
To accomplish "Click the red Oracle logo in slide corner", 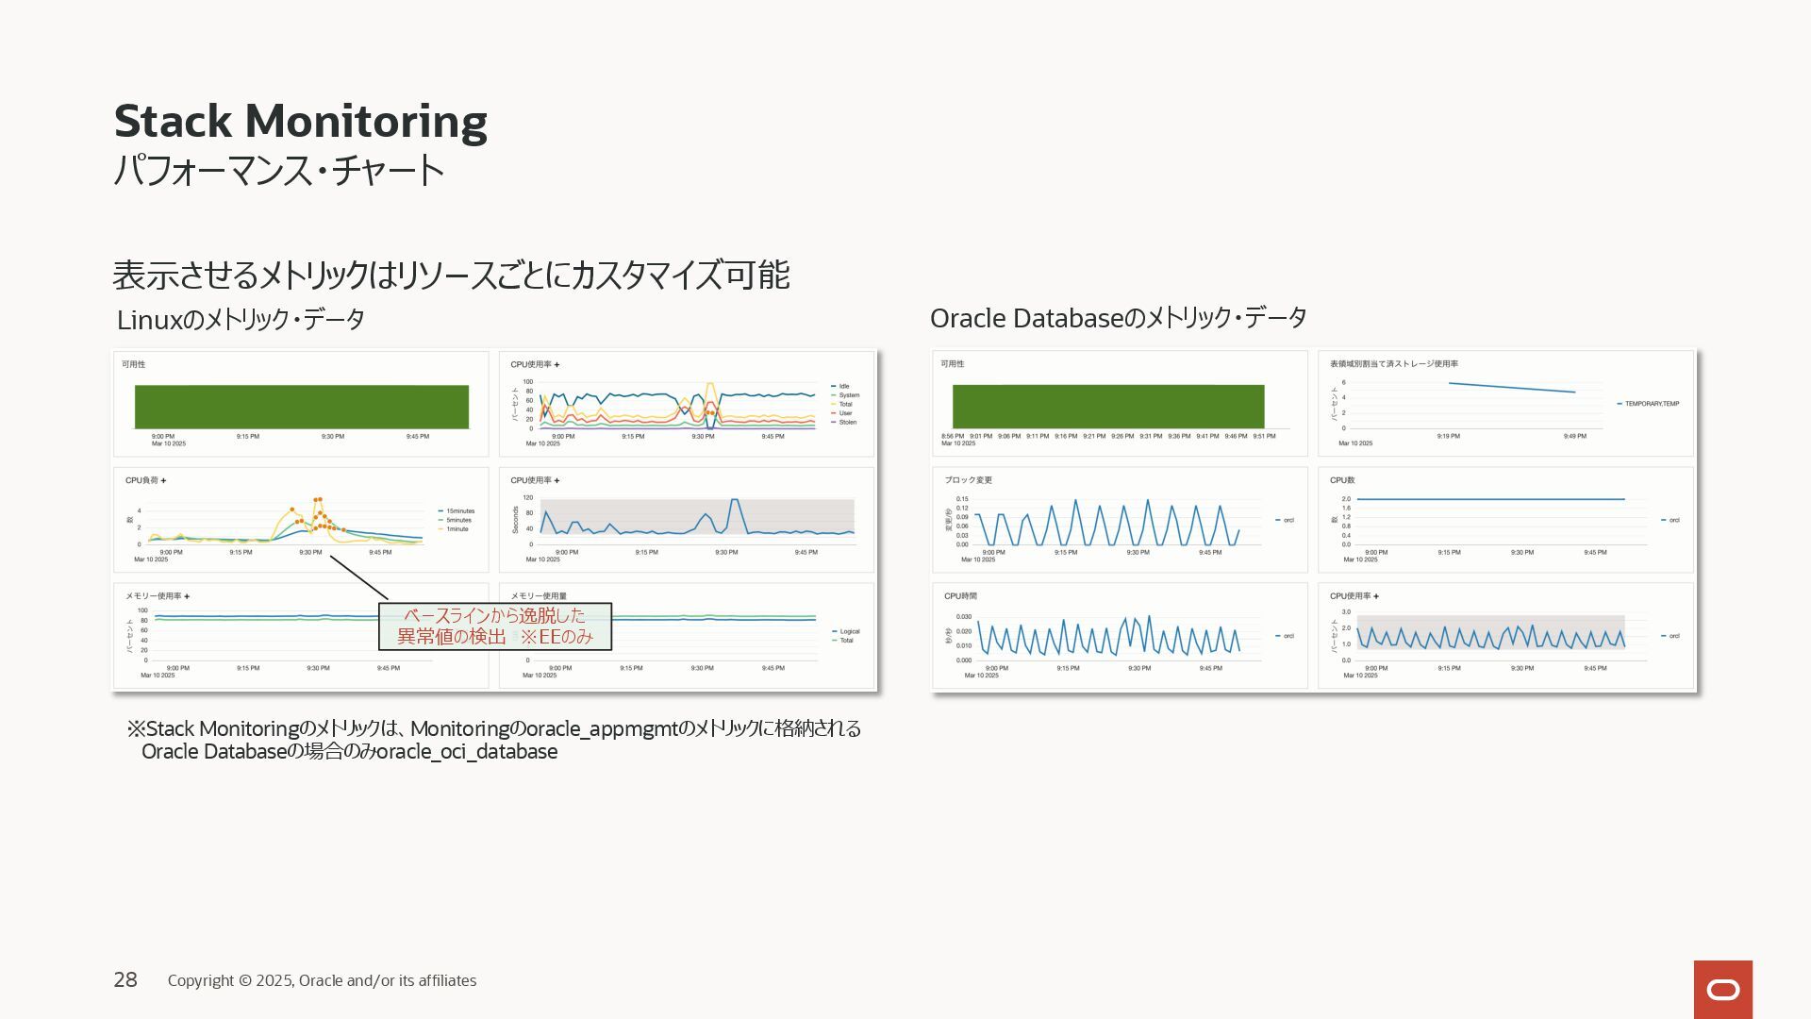I will click(1723, 989).
